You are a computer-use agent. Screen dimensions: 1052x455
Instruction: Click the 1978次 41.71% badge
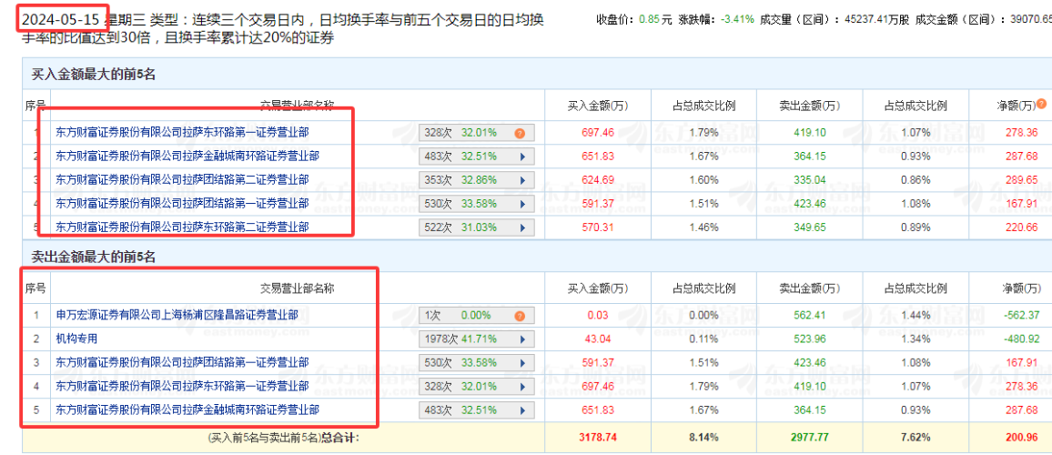(476, 339)
